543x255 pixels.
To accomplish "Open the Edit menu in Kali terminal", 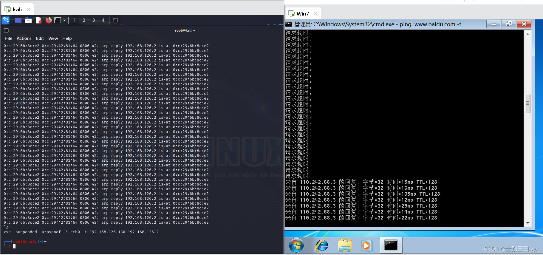I will click(40, 38).
